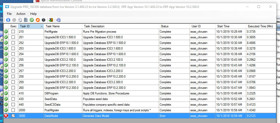Screen dimensions: 280x123
Task: Click green status icon of task 255
Action: pos(6,60)
